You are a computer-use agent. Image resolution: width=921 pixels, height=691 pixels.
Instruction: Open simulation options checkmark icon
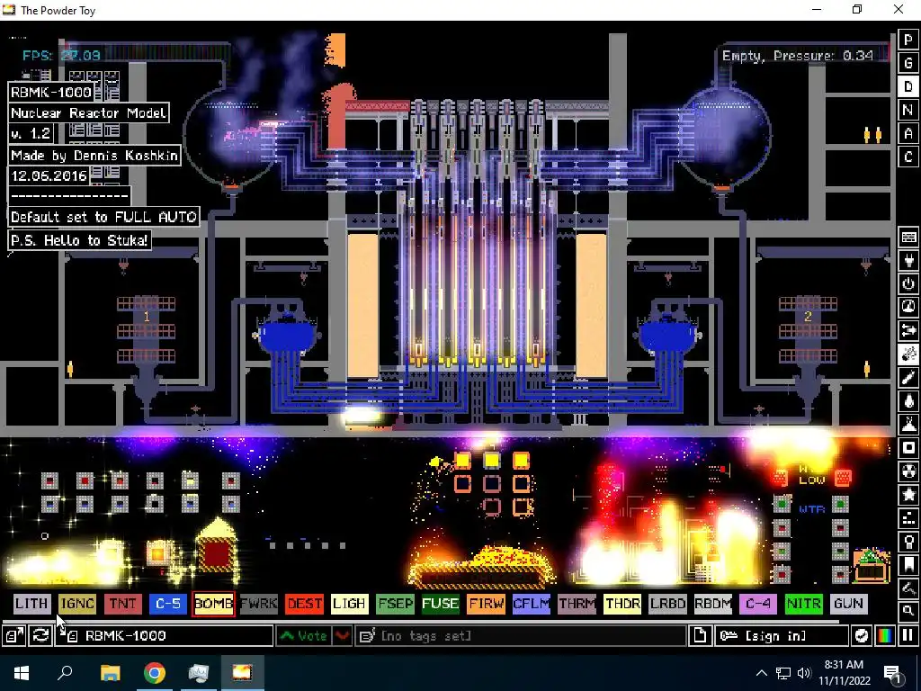(861, 636)
